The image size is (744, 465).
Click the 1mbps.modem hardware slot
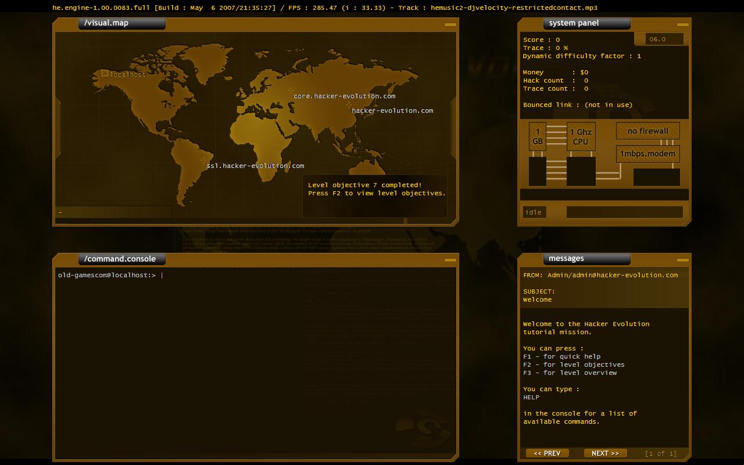coord(648,154)
